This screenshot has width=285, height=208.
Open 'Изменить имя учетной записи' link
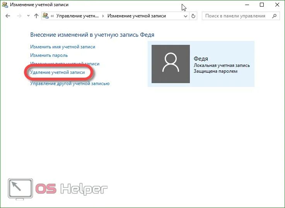click(63, 47)
